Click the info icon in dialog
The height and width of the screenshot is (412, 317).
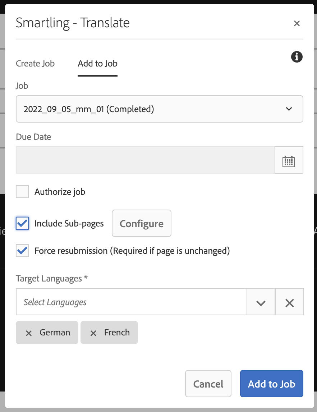297,57
